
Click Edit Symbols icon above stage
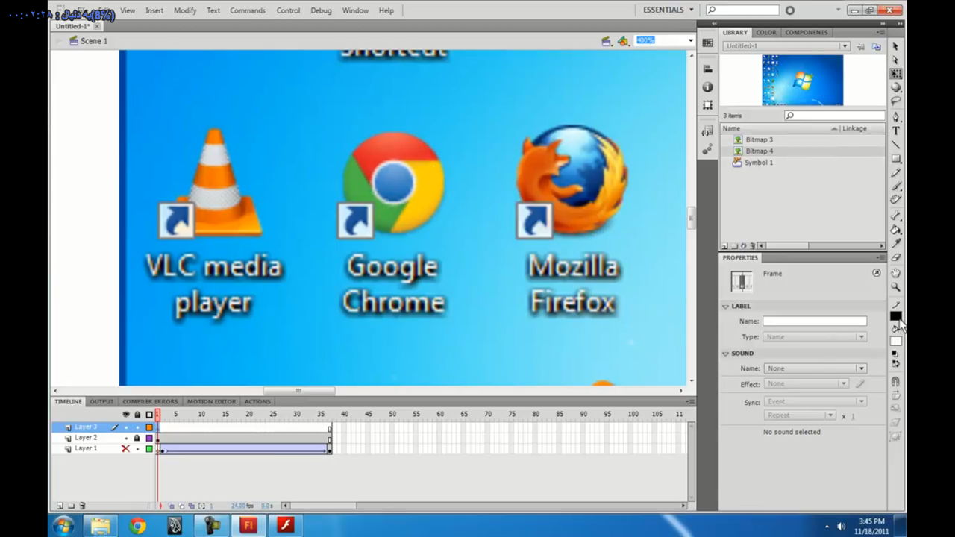[x=623, y=41]
